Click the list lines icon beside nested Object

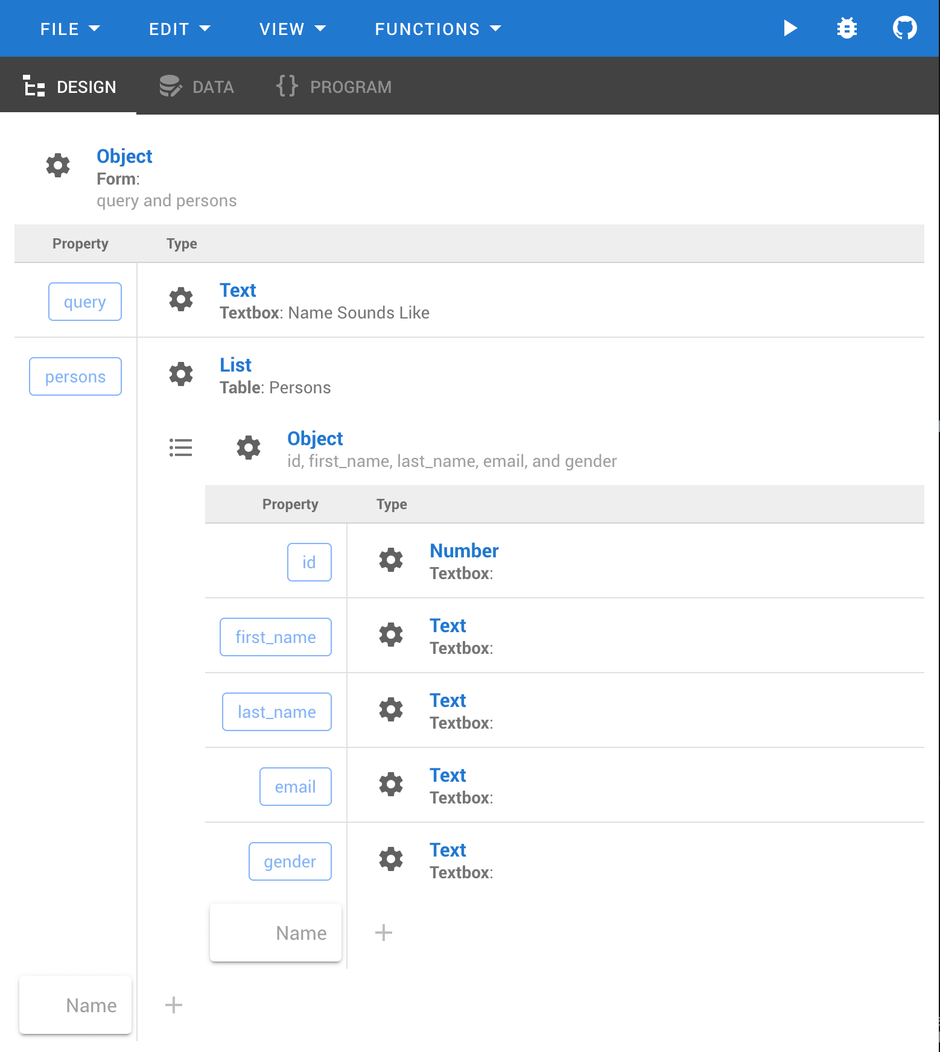pos(180,448)
